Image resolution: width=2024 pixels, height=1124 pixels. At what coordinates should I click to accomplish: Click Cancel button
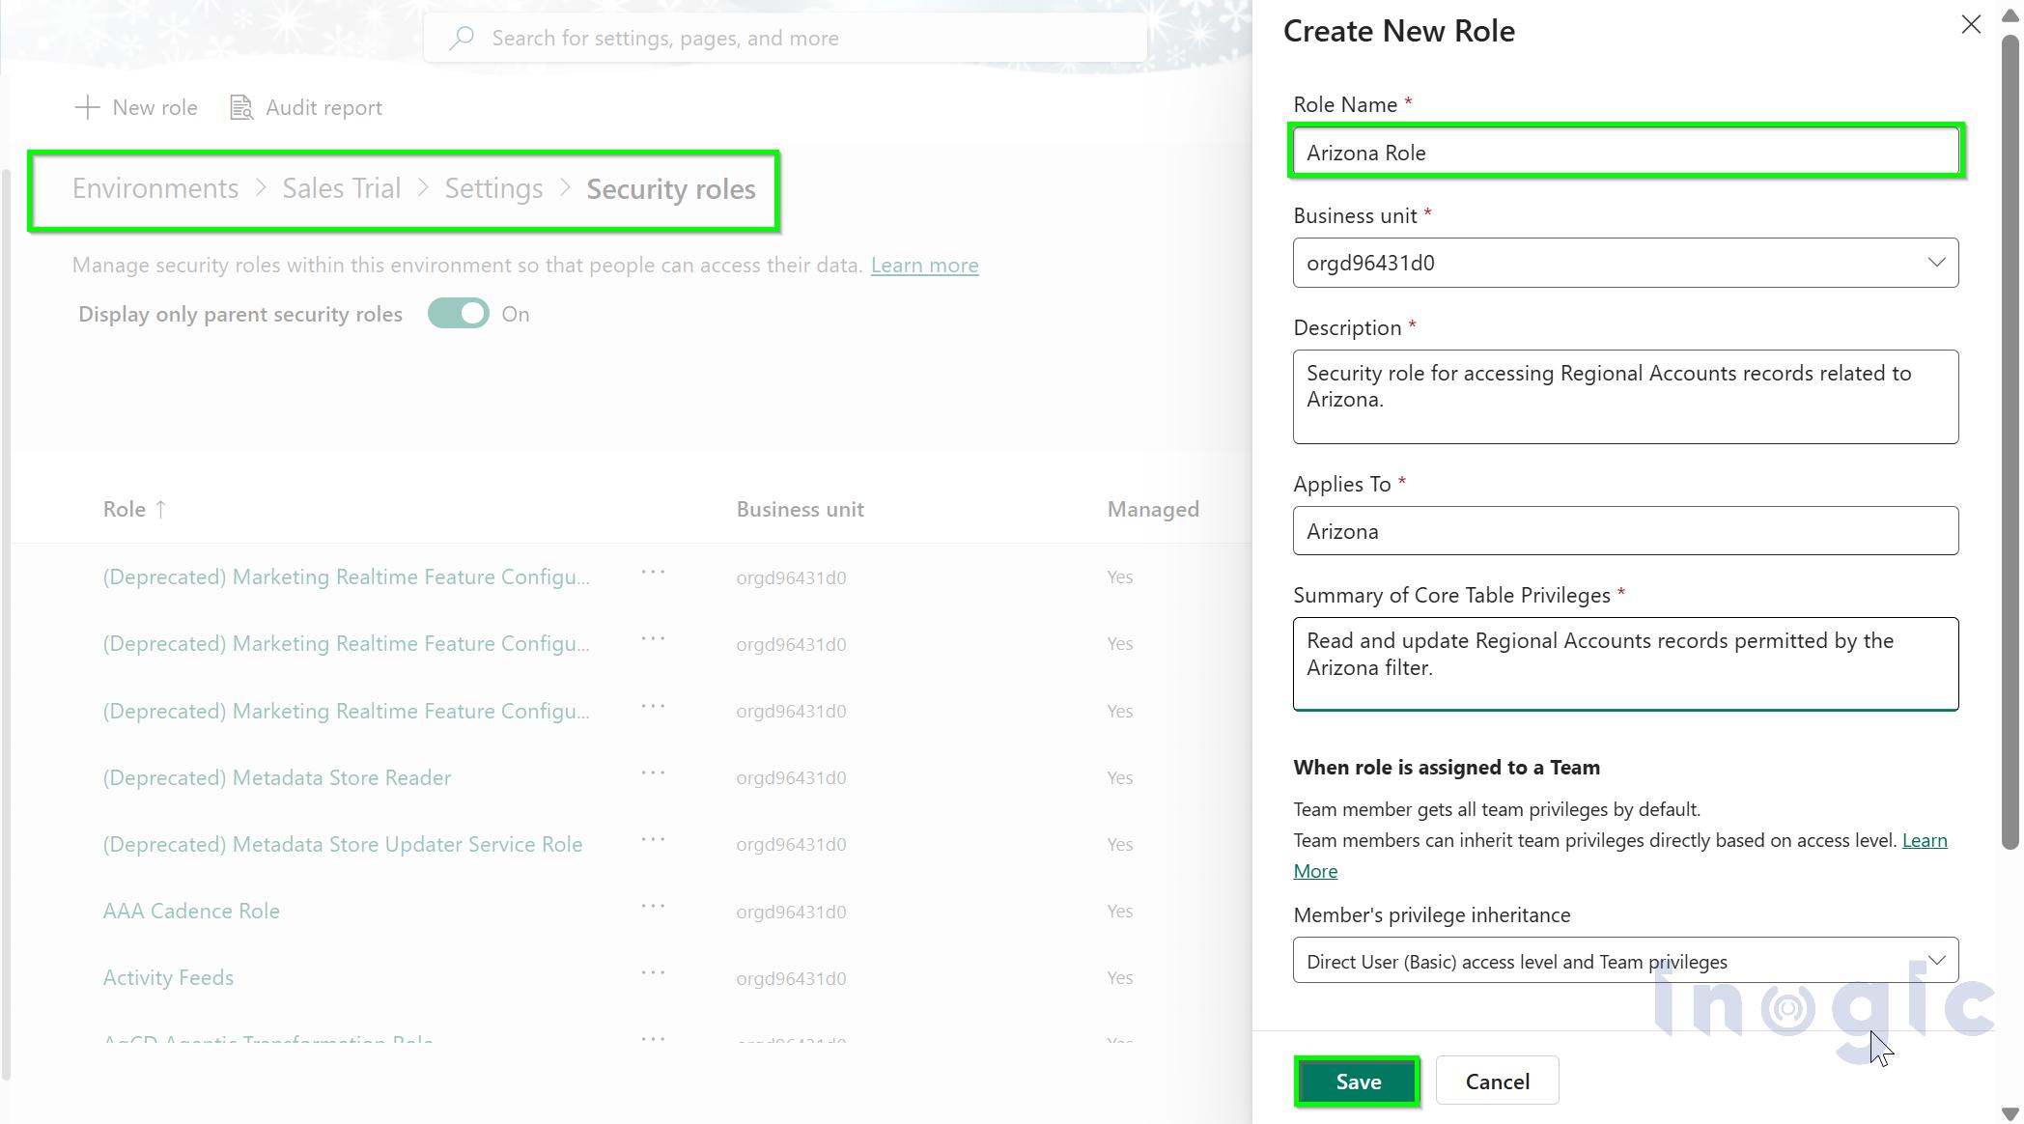pyautogui.click(x=1497, y=1082)
